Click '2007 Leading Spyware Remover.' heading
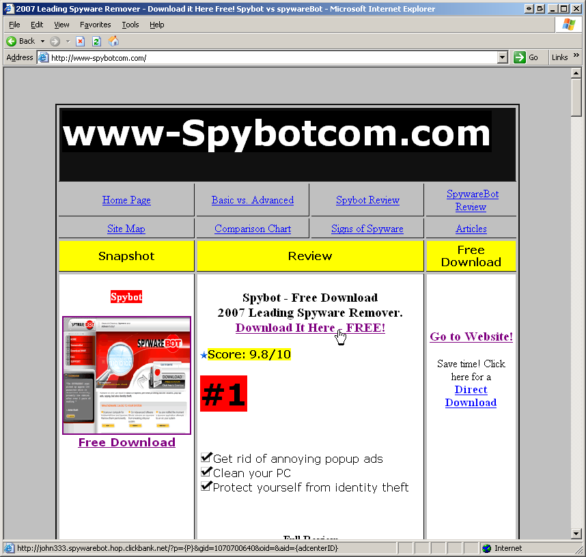This screenshot has width=586, height=557. (310, 313)
